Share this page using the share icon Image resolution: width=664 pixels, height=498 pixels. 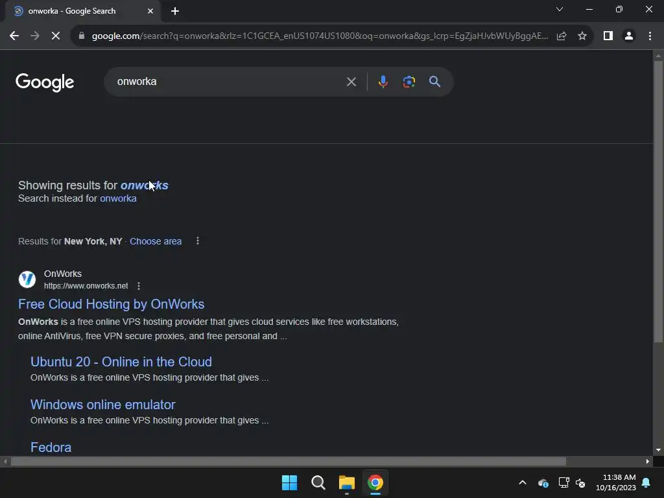point(562,36)
